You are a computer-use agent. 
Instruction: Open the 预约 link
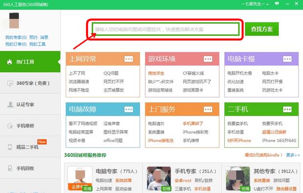[x=33, y=37]
